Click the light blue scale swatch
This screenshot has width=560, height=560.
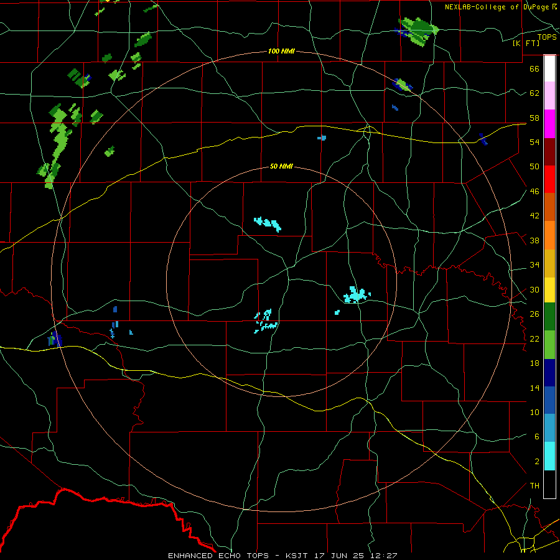click(549, 428)
